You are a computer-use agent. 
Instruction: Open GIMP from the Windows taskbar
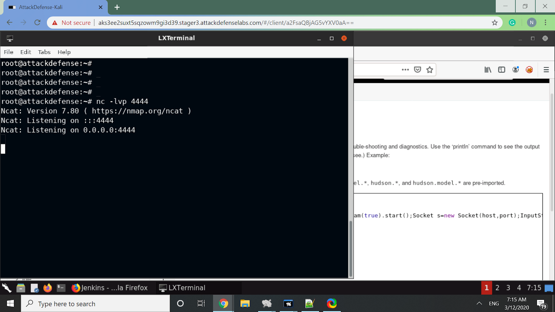(310, 303)
